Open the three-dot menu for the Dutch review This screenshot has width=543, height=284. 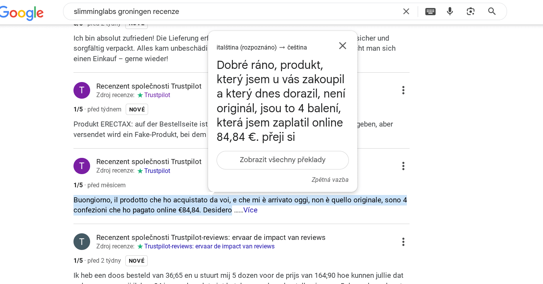pos(403,242)
